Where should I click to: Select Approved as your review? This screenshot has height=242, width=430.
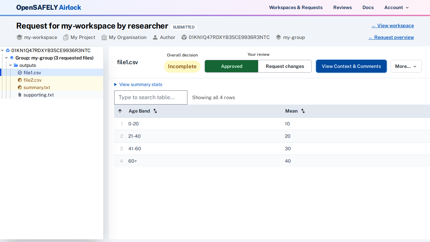pos(231,66)
